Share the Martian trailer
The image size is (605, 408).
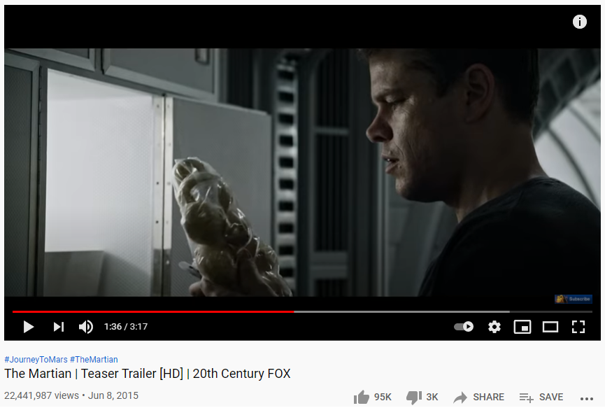coord(479,397)
